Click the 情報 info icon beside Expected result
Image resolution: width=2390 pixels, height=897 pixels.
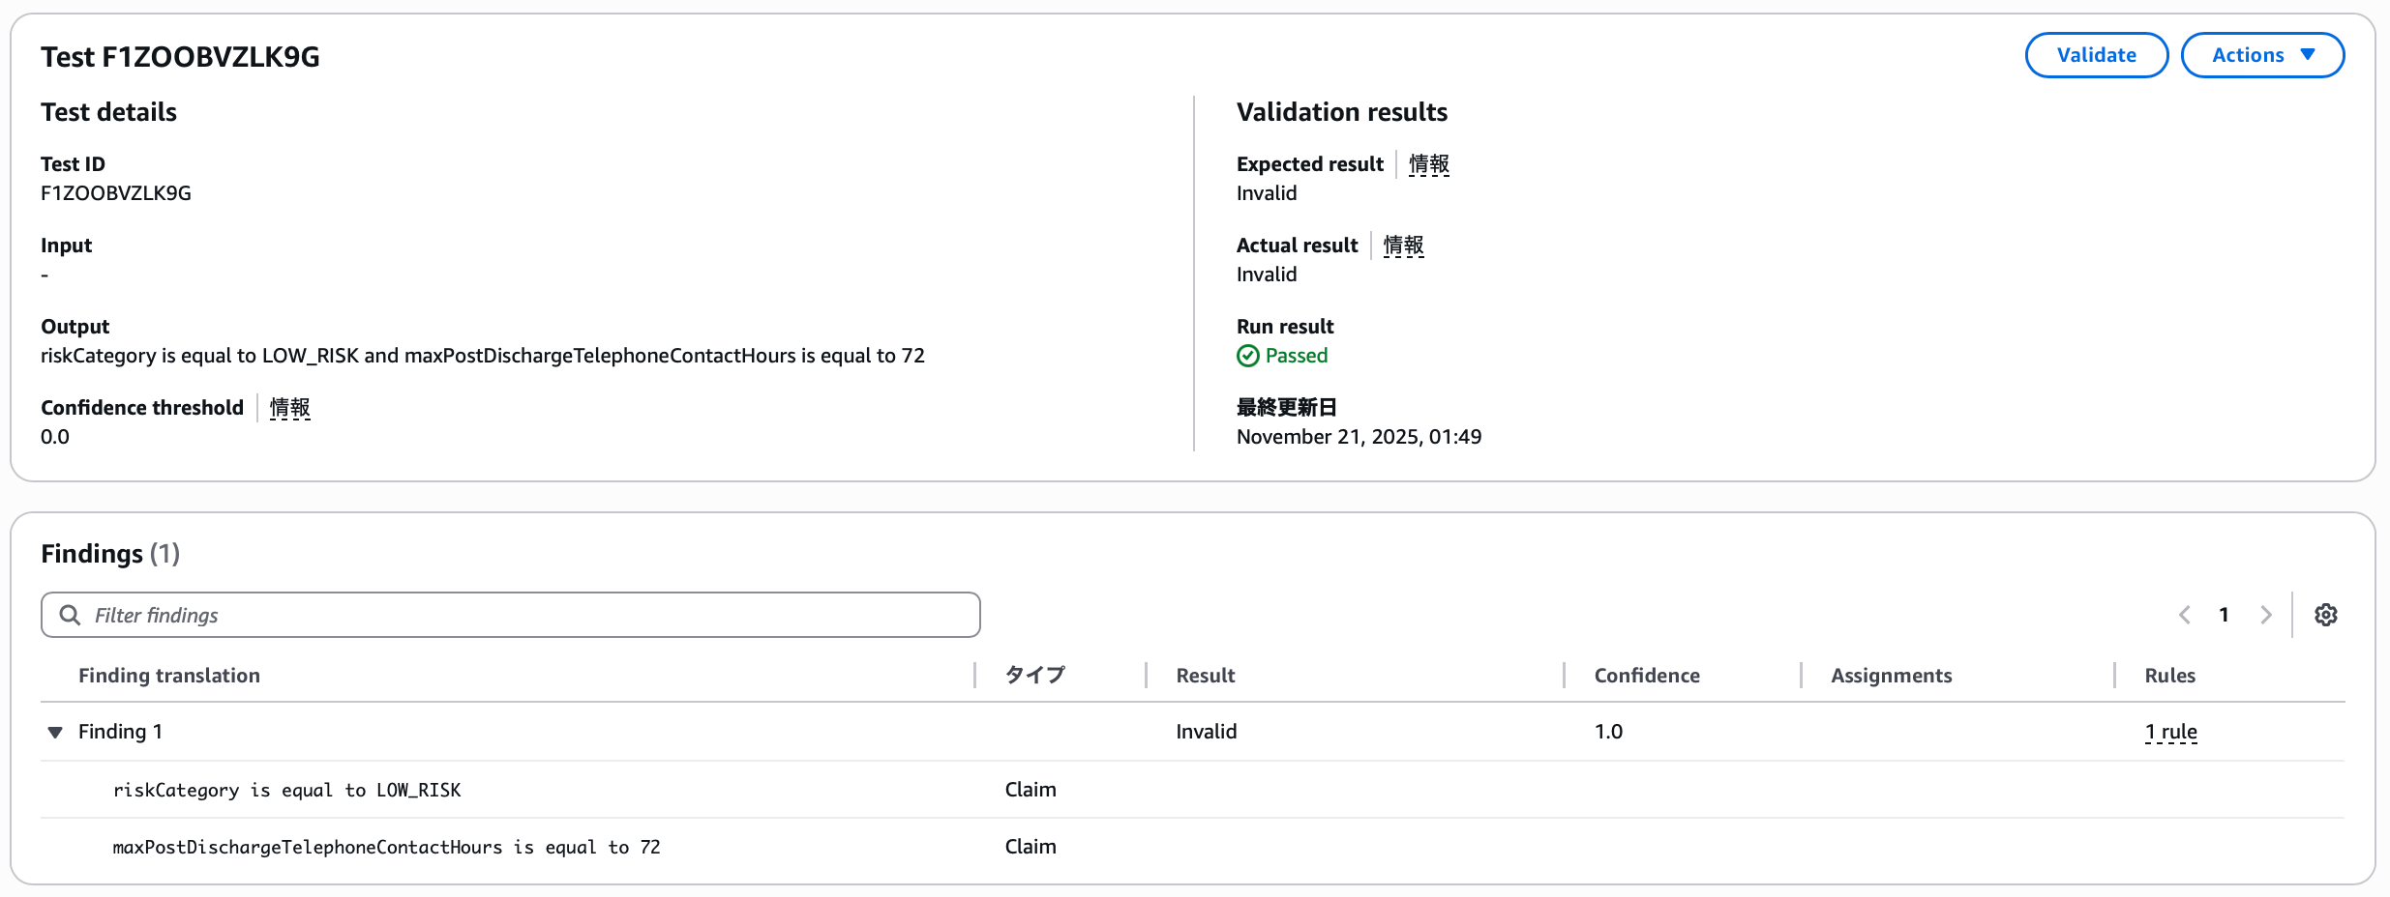(1428, 164)
